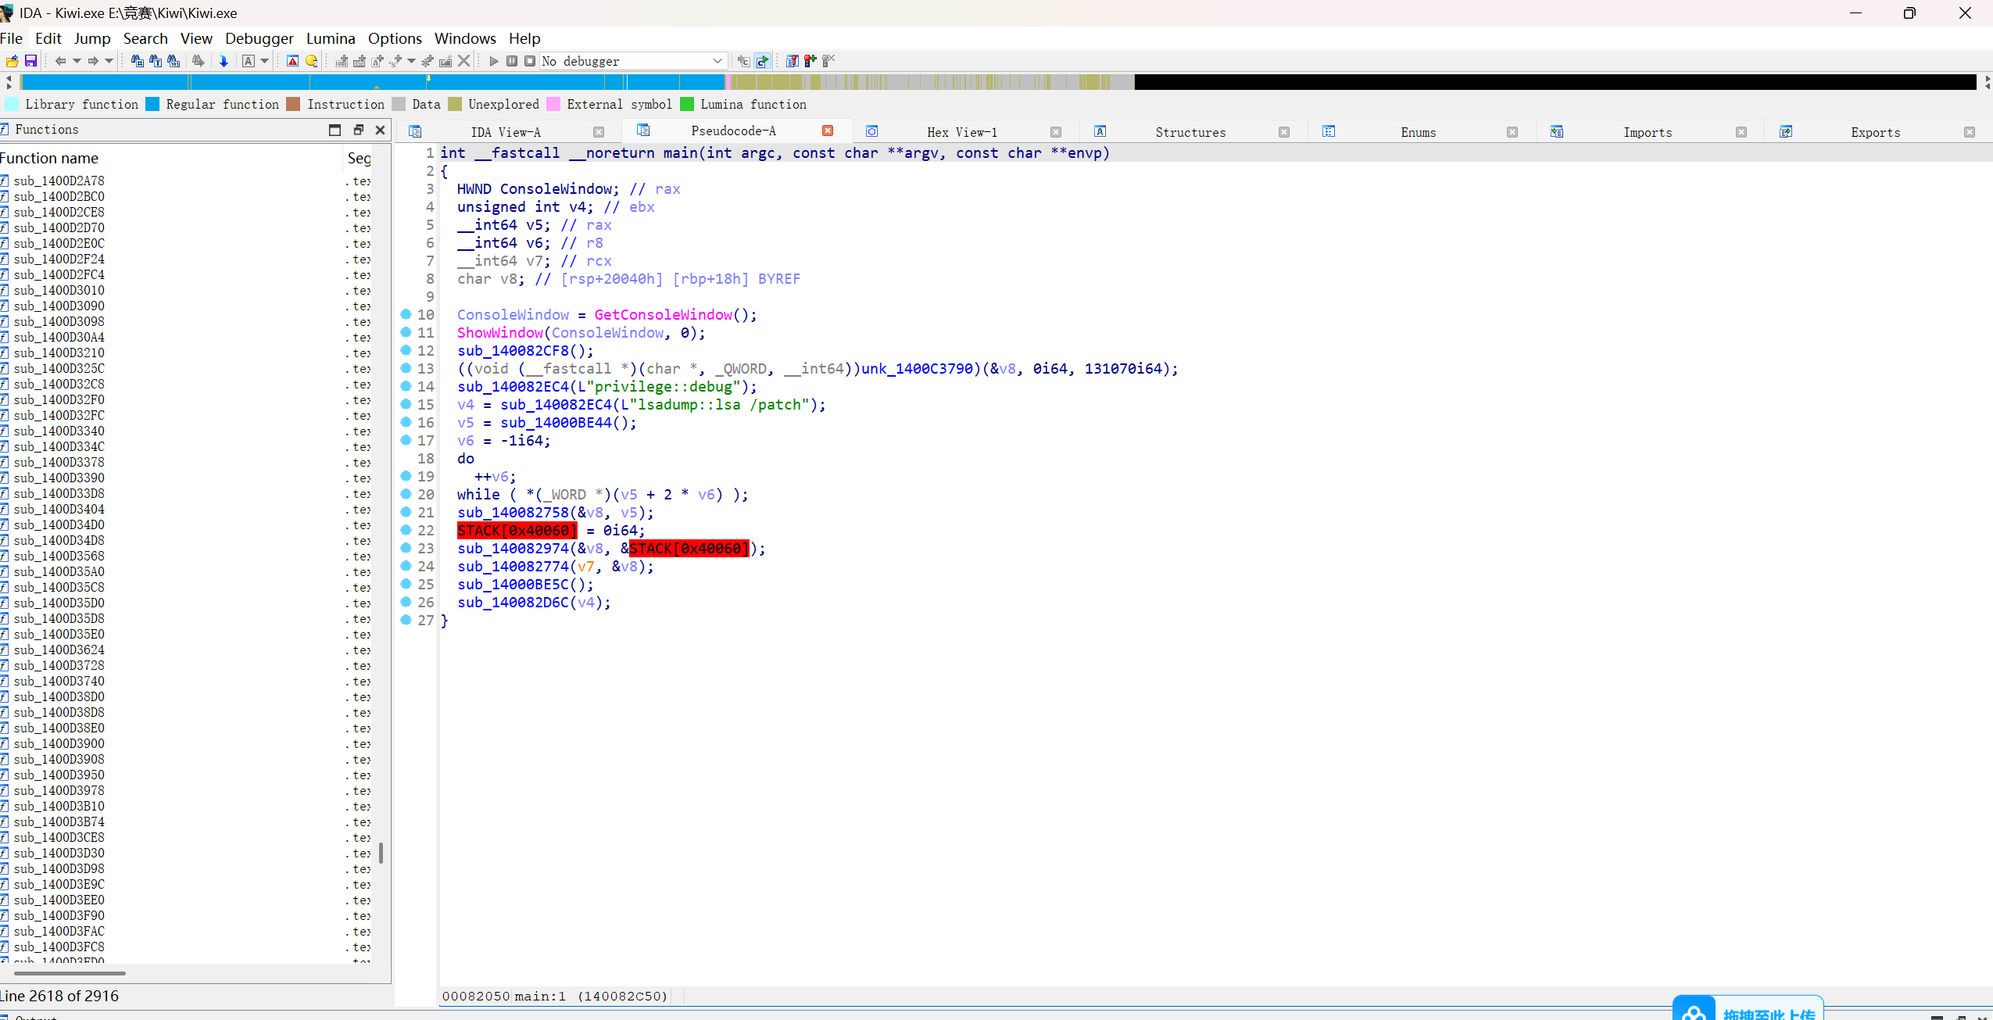The image size is (1993, 1020).
Task: Click the Unexplored olive legend swatch
Action: point(455,104)
